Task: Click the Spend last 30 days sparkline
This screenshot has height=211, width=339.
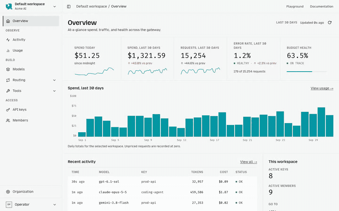Action: pos(147,71)
